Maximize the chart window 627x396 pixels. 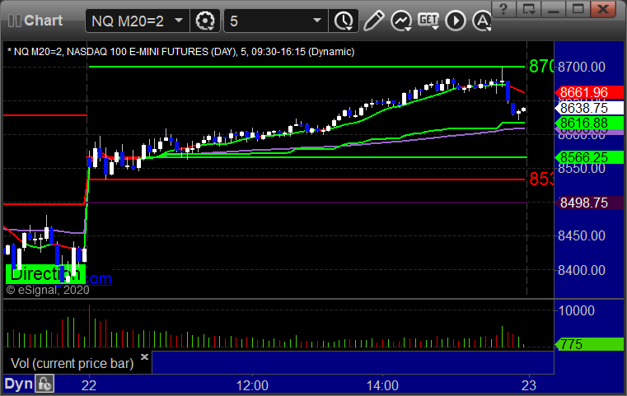pyautogui.click(x=578, y=9)
